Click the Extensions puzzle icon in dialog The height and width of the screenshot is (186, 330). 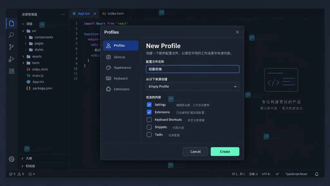(x=108, y=89)
